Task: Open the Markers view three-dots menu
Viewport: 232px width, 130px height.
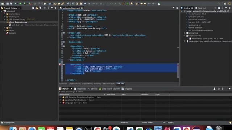Action: pos(222,89)
